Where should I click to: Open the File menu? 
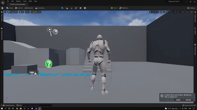[x=8, y=1]
